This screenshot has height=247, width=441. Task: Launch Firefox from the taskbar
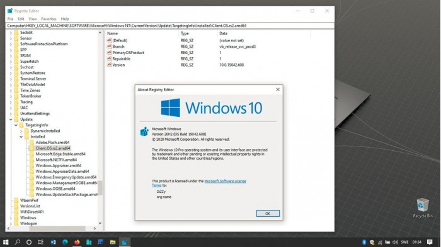click(77, 242)
